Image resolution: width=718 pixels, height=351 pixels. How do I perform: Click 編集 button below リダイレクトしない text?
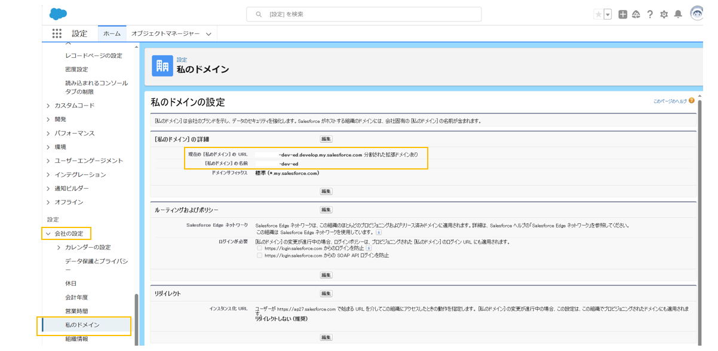point(326,338)
